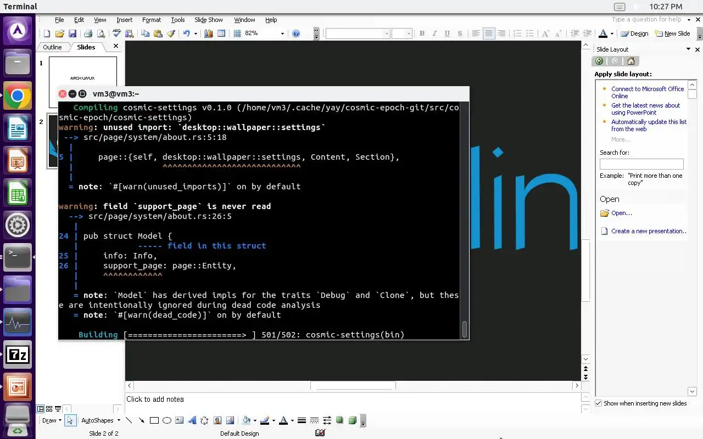Click Get the latest news about PowerPoint

(645, 109)
